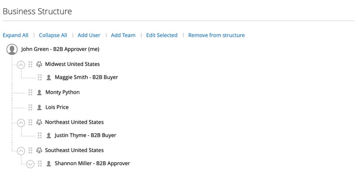Click the drag handle beside Maggie Smith
The height and width of the screenshot is (176, 358).
click(x=40, y=77)
